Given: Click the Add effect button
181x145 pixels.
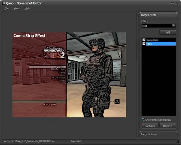Looking at the screenshot, I should (x=168, y=33).
